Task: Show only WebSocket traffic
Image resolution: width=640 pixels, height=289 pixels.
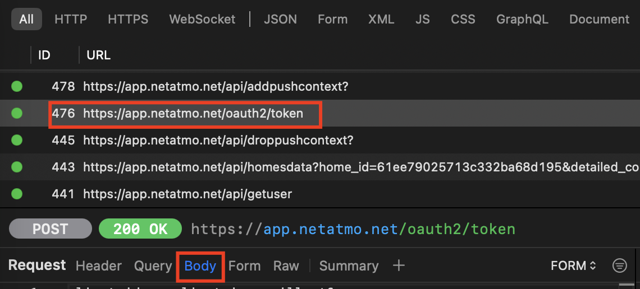Action: (202, 19)
